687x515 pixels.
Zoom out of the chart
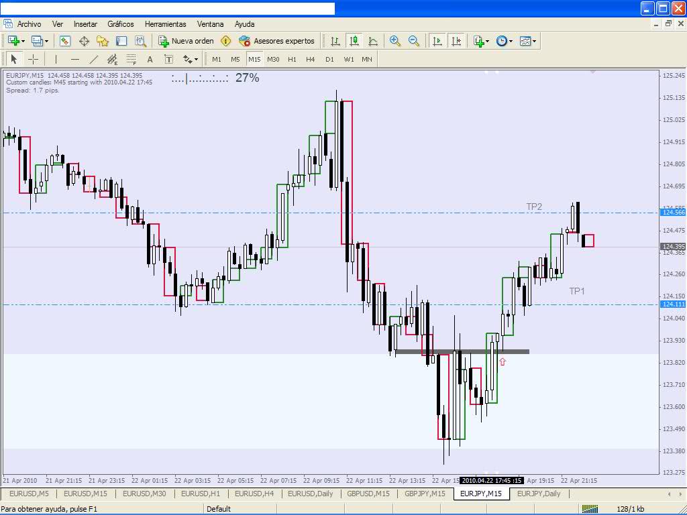[413, 41]
